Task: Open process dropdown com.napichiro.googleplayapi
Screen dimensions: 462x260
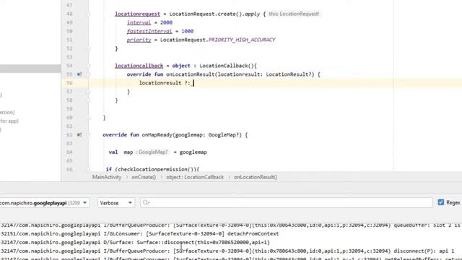Action: [x=45, y=203]
